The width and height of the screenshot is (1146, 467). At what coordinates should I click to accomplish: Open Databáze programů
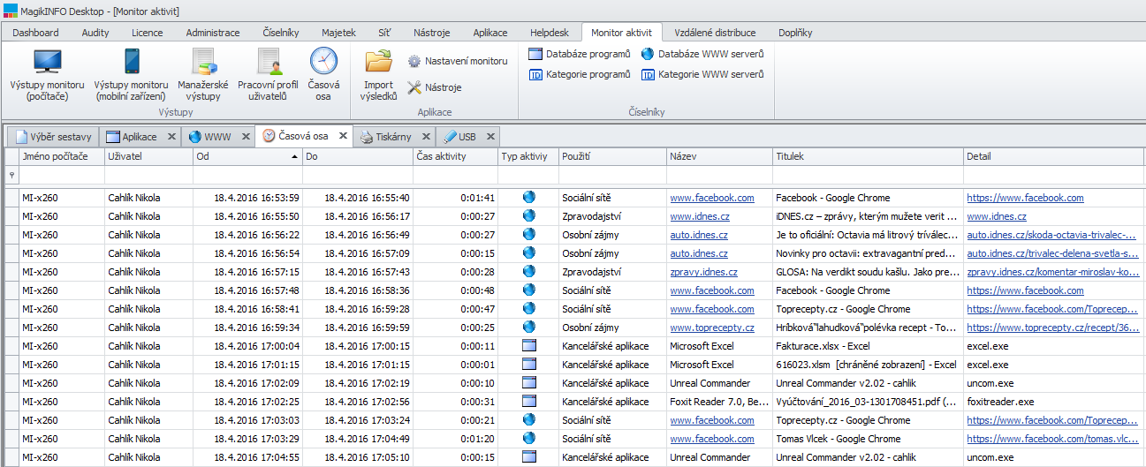tap(579, 54)
